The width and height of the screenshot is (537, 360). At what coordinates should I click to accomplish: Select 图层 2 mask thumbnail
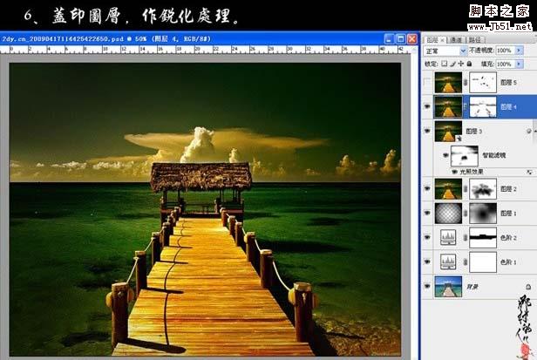click(x=483, y=189)
